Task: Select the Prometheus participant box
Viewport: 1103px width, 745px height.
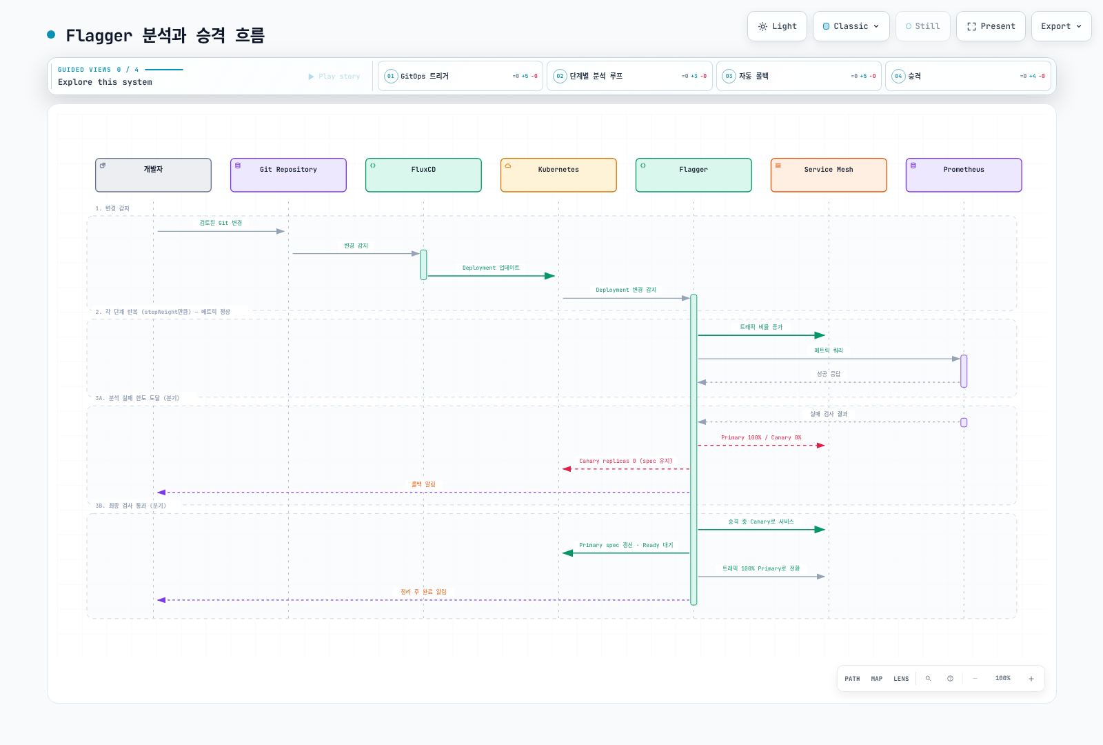Action: [x=964, y=175]
